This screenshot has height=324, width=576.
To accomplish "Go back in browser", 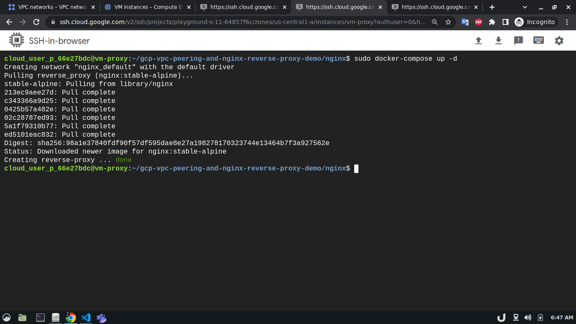I will [x=9, y=22].
